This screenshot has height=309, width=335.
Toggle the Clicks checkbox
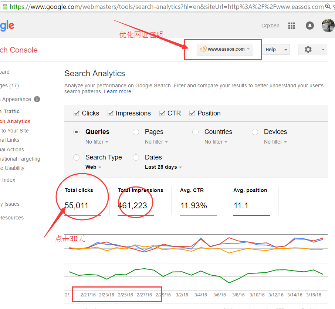pyautogui.click(x=76, y=113)
